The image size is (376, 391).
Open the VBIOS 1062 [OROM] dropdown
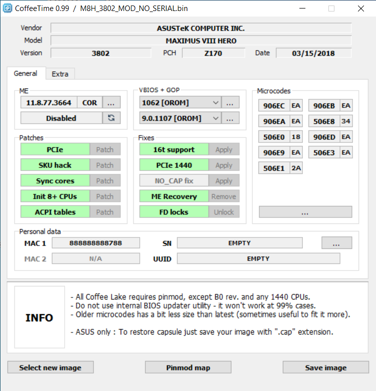[x=180, y=102]
